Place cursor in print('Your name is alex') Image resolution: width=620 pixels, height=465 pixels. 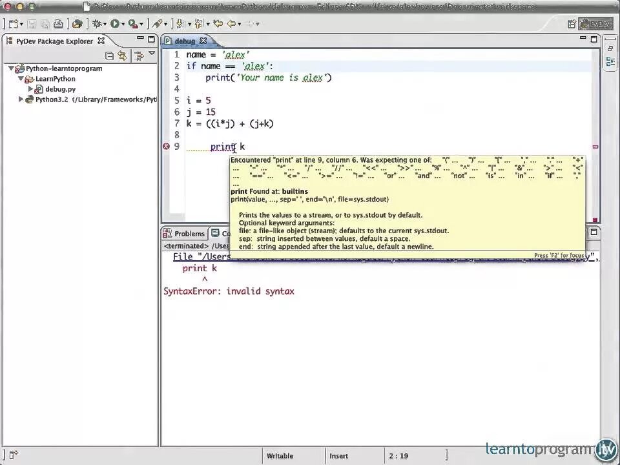(269, 77)
